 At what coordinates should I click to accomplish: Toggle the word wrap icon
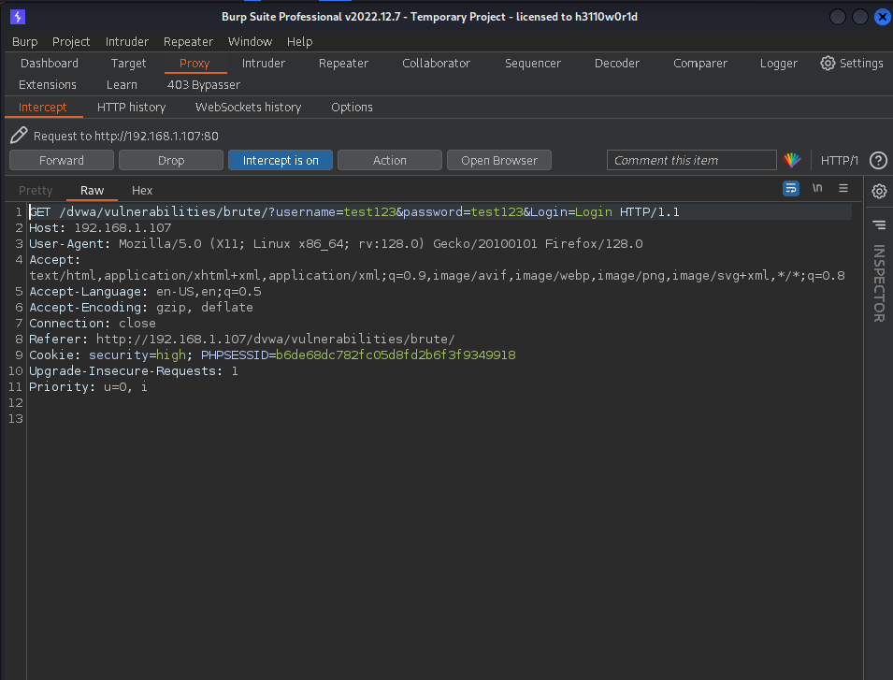click(x=791, y=188)
